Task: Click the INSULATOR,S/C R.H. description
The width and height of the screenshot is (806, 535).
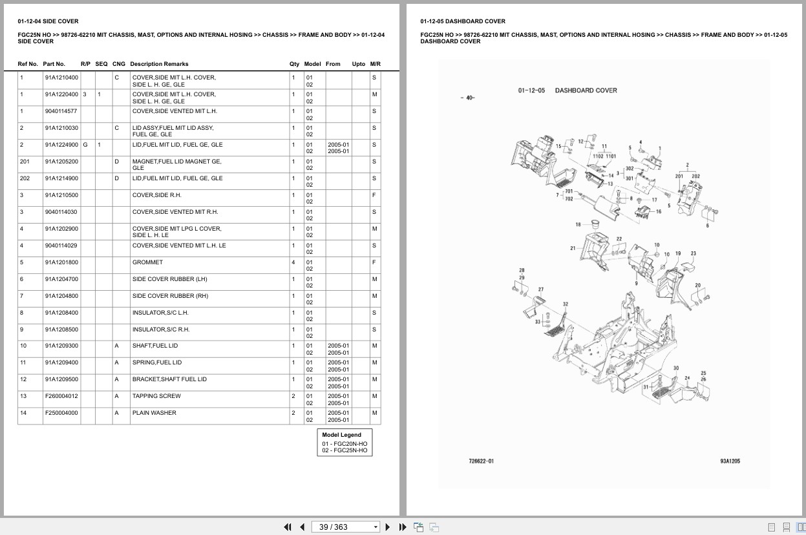Action: 161,330
